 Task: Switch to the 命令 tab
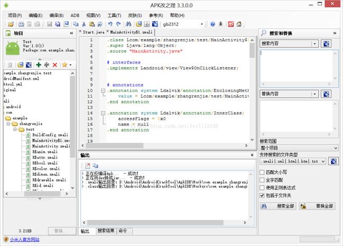click(123, 231)
